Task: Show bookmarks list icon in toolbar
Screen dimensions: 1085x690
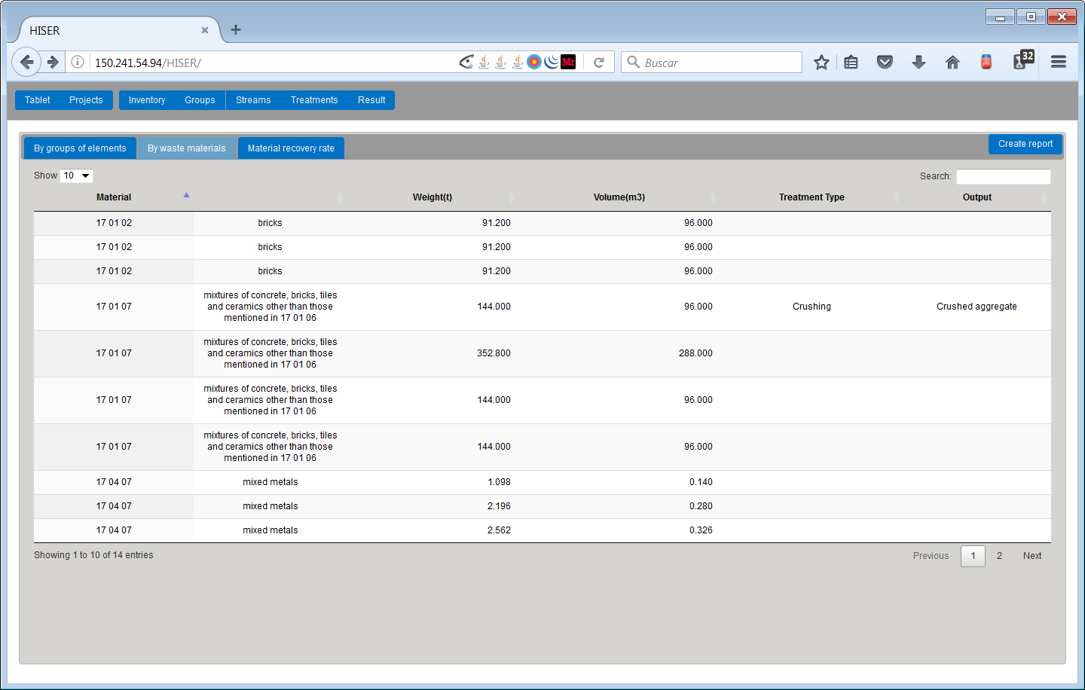Action: tap(851, 63)
